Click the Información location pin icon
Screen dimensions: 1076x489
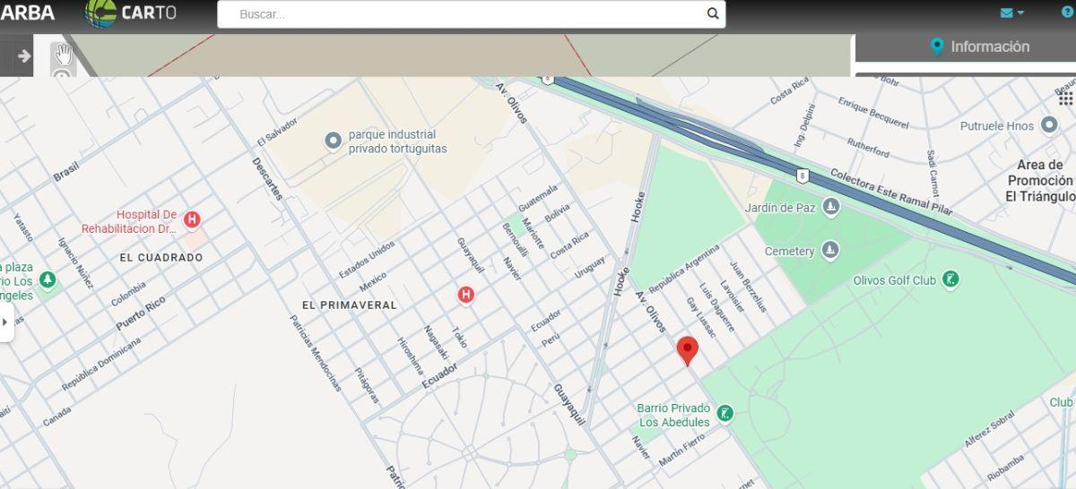pos(938,47)
